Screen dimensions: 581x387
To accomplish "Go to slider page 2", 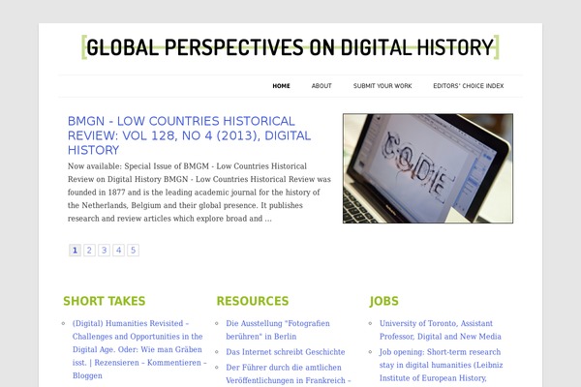I will 89,251.
